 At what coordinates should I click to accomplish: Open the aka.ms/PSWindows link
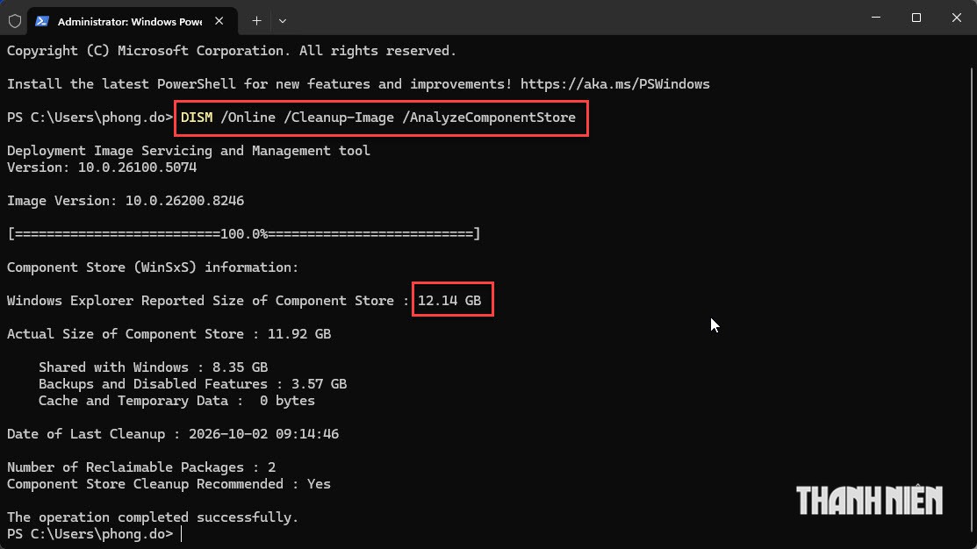click(x=615, y=84)
